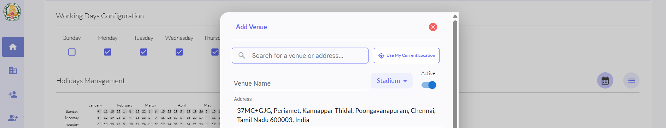Uncheck the Tuesday working day checkbox
Viewport: 666px width, 128px height.
143,52
